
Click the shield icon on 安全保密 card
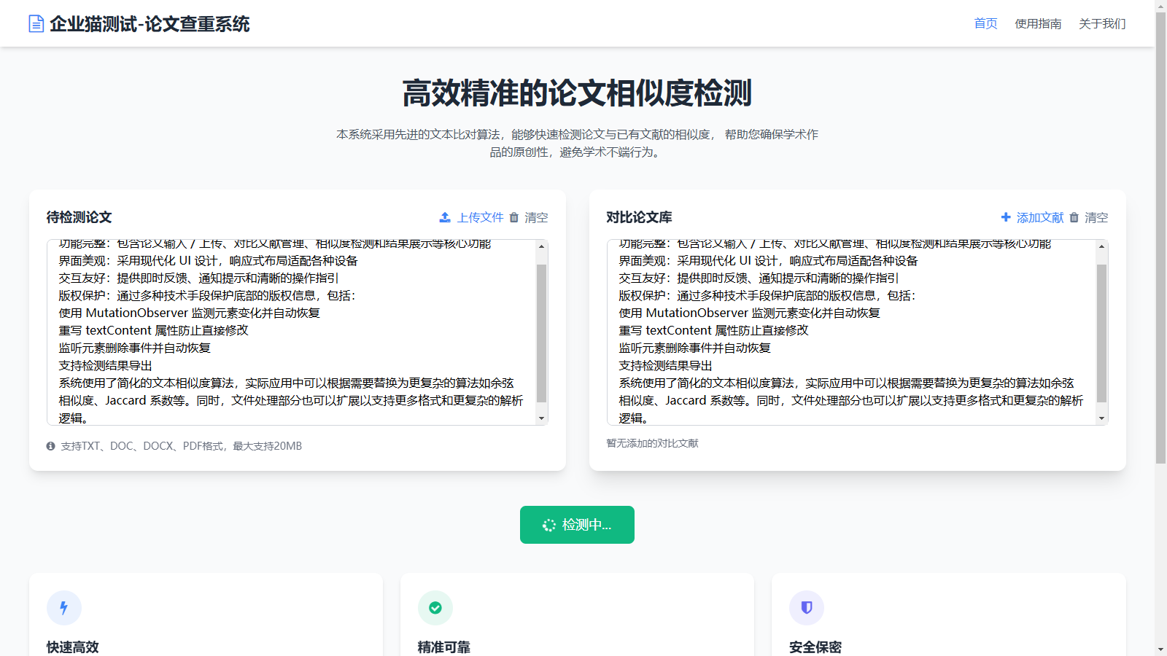point(806,607)
